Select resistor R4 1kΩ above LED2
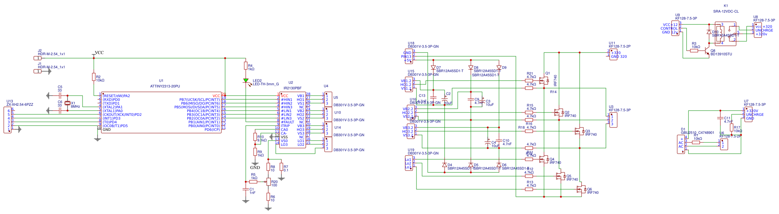 tap(246, 66)
